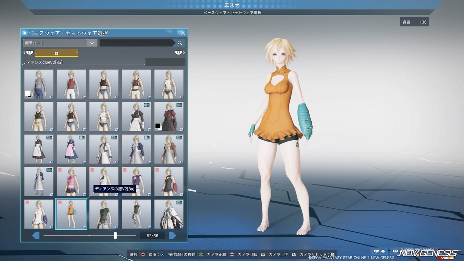Click the stick icon next to カメラ上下
This screenshot has height=261, width=464.
click(x=294, y=255)
